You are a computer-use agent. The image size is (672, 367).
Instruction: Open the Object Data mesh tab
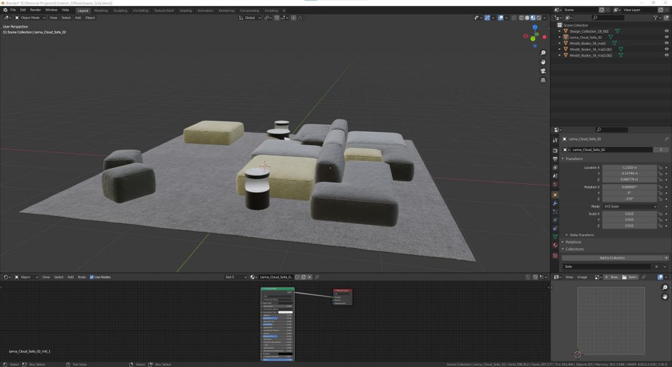click(555, 236)
